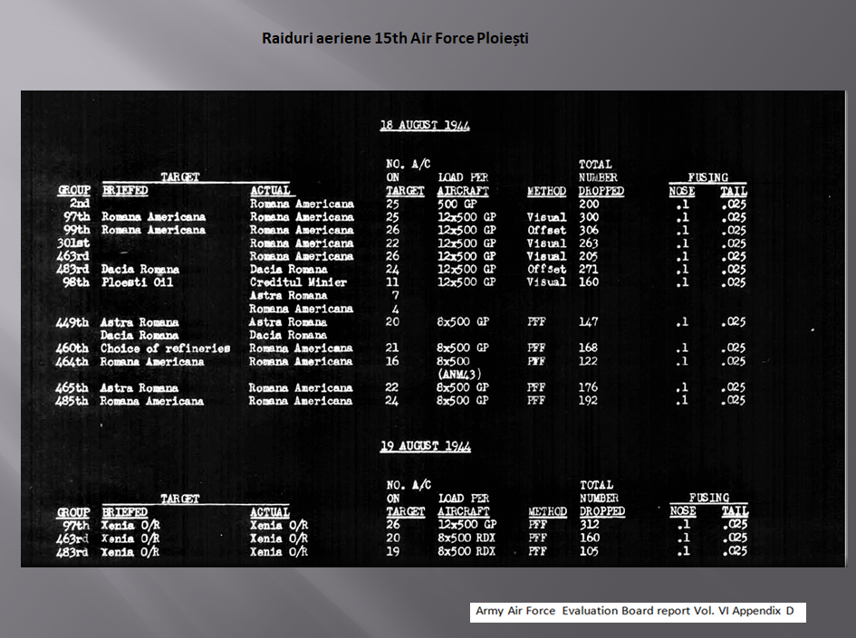The height and width of the screenshot is (638, 856).
Task: Pick the "98th" group cell
Action: [x=76, y=282]
